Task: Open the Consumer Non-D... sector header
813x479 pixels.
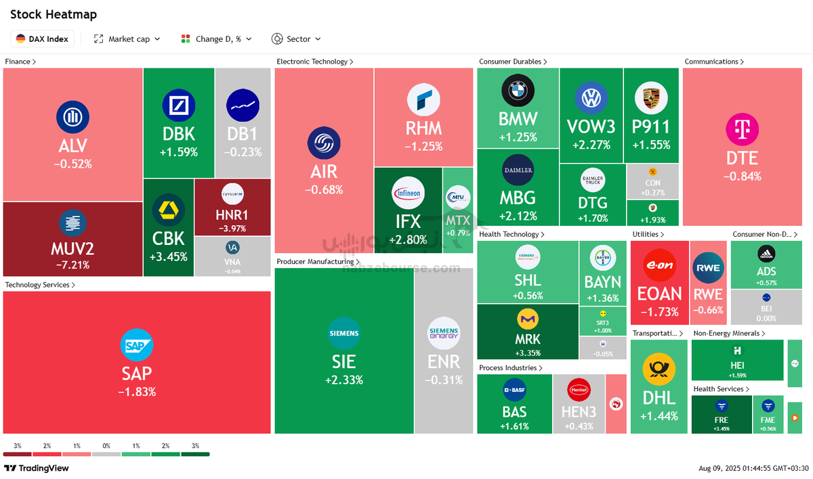Action: click(x=766, y=234)
